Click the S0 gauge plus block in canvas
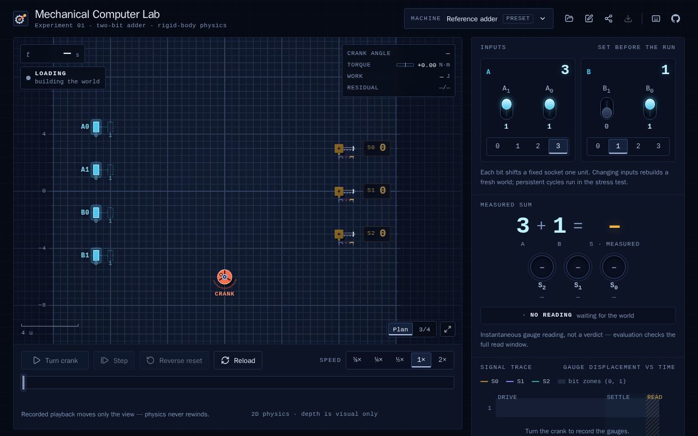This screenshot has height=436, width=698. tap(339, 148)
